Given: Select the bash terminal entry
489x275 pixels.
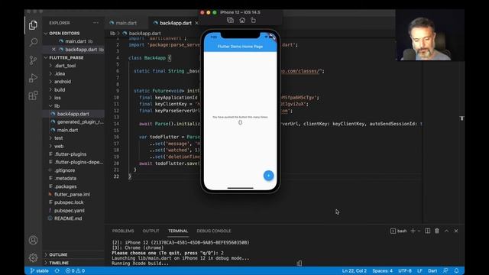Looking at the screenshot, I should pos(399,231).
